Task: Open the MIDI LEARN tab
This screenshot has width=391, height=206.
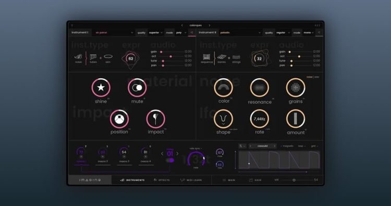Action: [191, 180]
